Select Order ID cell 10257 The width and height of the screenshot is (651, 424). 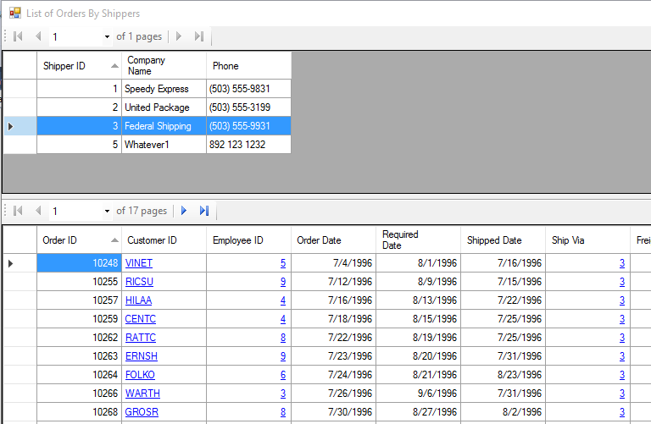[79, 300]
